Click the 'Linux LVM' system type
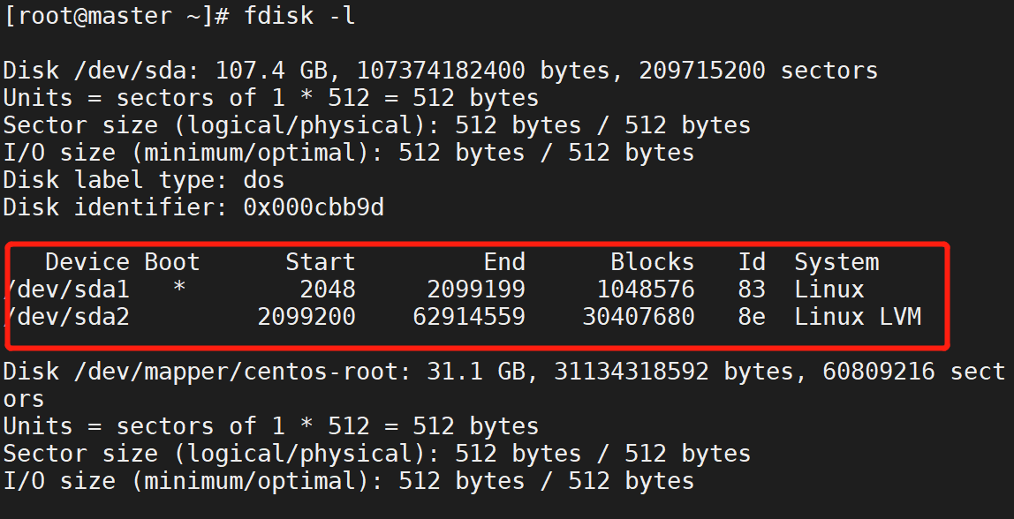The height and width of the screenshot is (519, 1014). click(x=858, y=316)
